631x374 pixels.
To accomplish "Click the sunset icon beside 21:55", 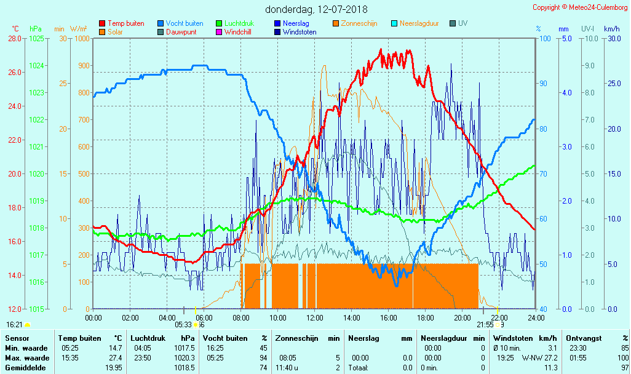I will 498,325.
